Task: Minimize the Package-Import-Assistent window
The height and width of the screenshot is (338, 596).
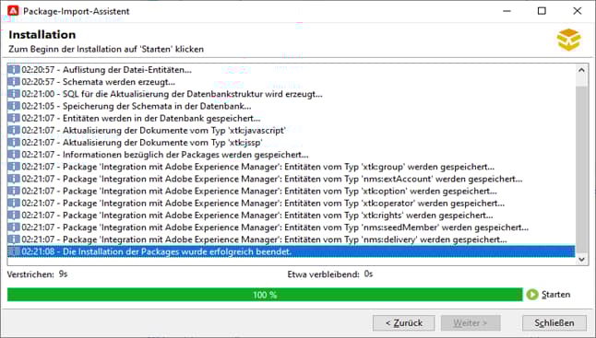Action: click(x=507, y=11)
